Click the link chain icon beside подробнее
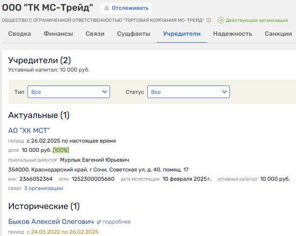The width and height of the screenshot is (296, 236). pos(99,222)
